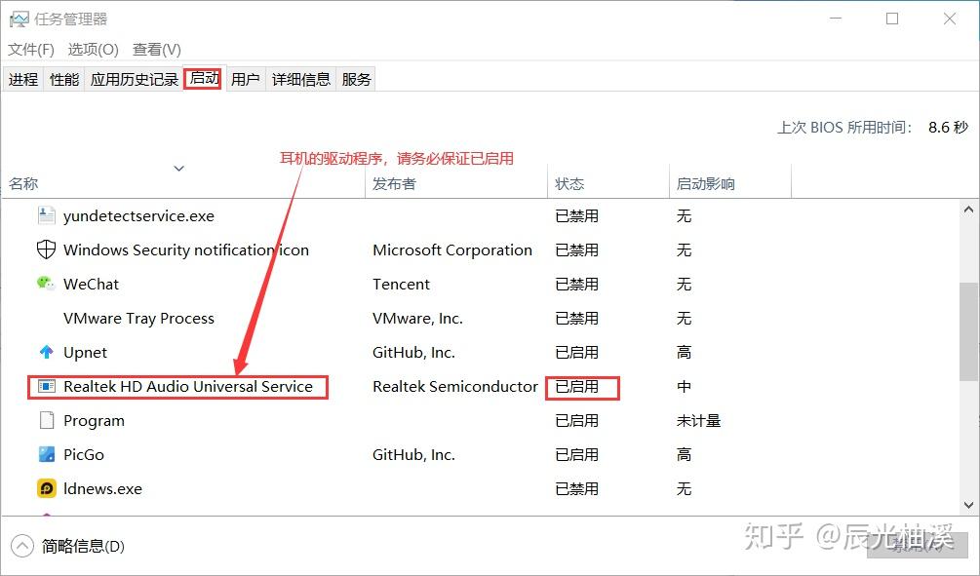Viewport: 980px width, 576px height.
Task: Sort by the 发布者 column header
Action: tap(456, 183)
